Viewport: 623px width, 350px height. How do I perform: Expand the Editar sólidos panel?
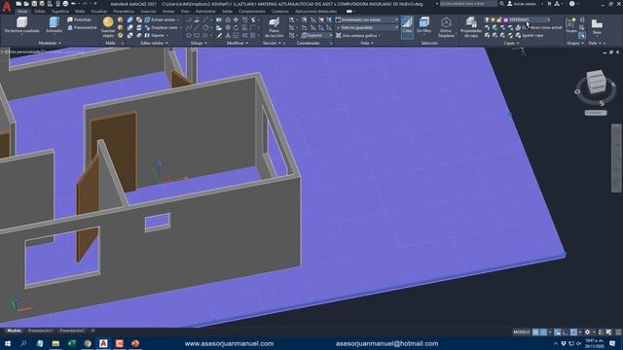[x=154, y=43]
